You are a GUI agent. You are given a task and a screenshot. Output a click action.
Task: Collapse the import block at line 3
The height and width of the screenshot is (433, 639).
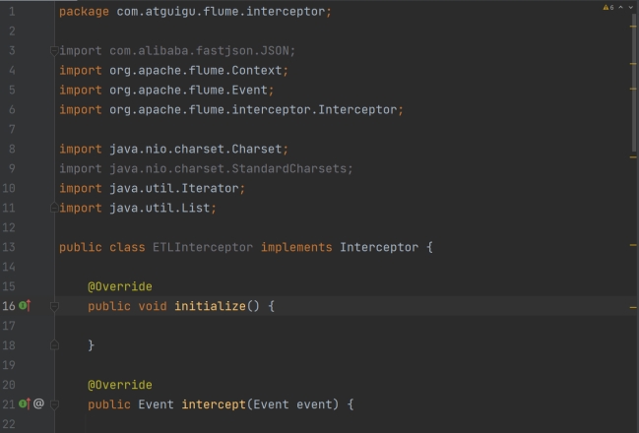54,51
